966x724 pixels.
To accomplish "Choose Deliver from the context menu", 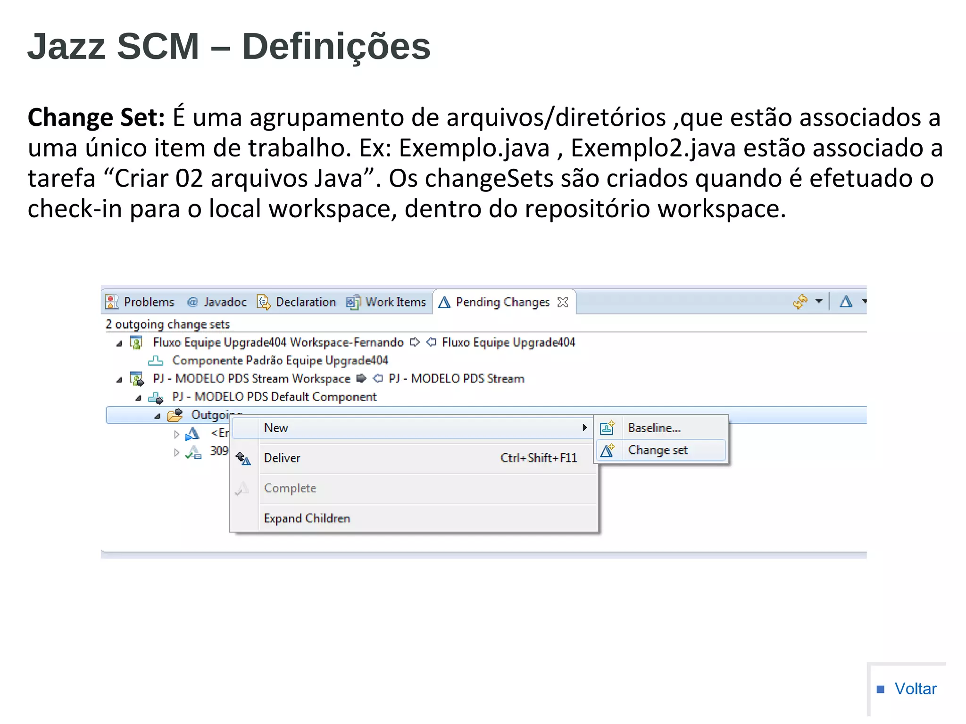I will tap(413, 458).
